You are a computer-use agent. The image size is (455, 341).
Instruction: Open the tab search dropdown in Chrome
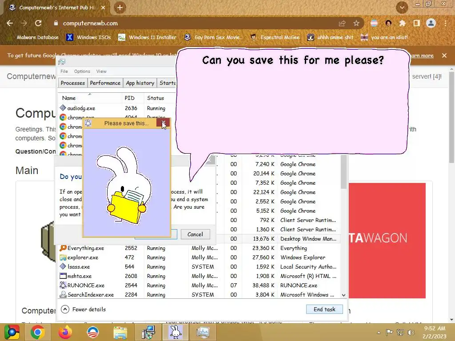[x=402, y=8]
